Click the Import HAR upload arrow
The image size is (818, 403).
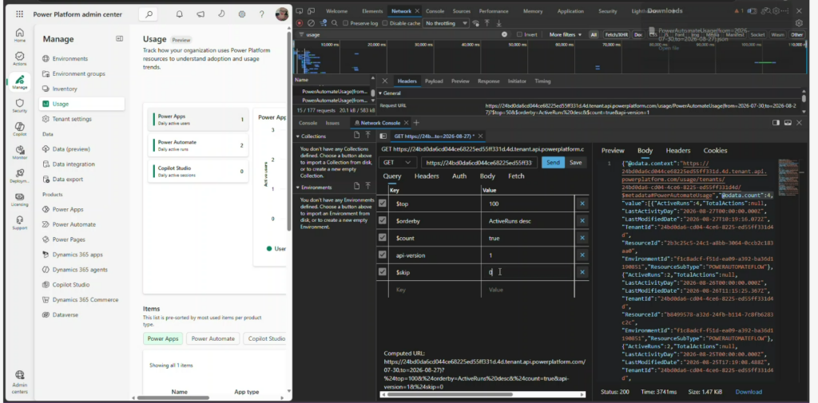(487, 23)
